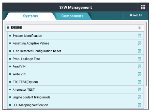This screenshot has height=112, width=151.
Task: Choose Write VIN function
Action: (75, 74)
